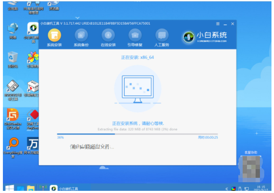
Task: Launch Everything search desktop shortcut
Action: [x=13, y=145]
